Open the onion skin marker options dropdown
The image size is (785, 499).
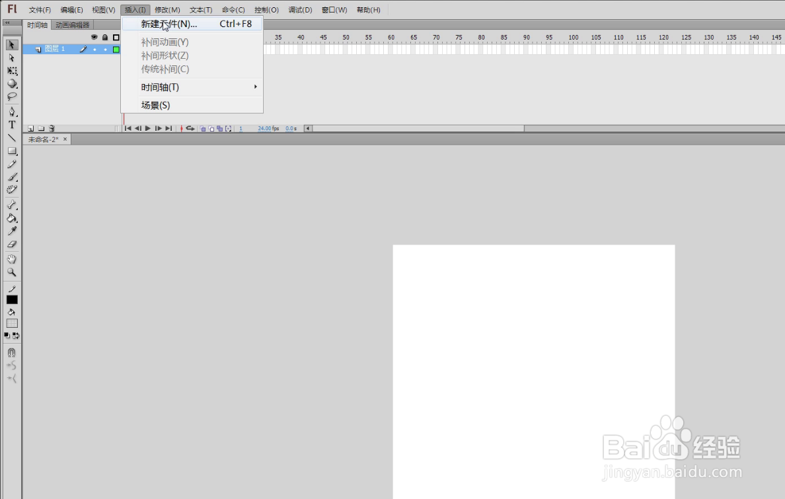[227, 128]
